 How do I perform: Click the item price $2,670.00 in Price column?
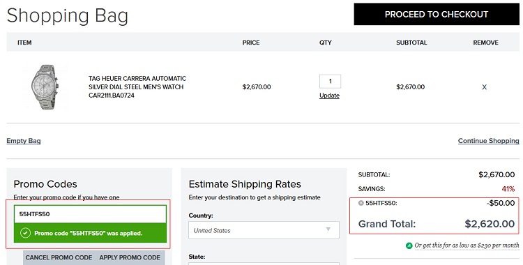click(x=257, y=87)
